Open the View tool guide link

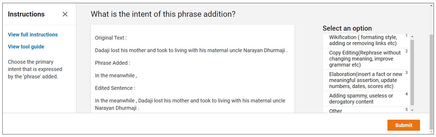(26, 47)
